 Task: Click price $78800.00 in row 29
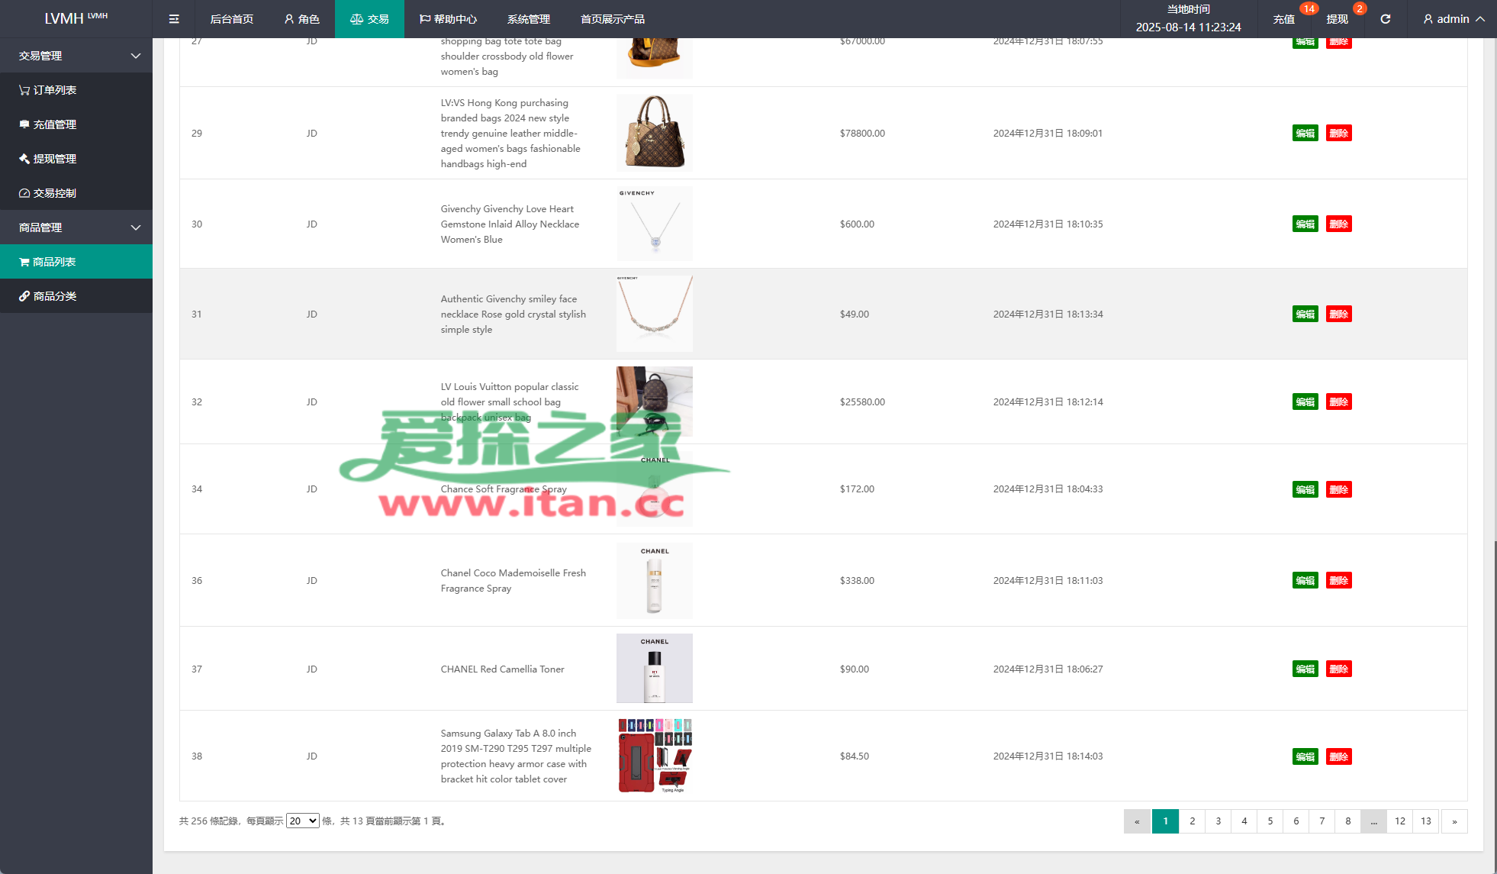click(862, 134)
